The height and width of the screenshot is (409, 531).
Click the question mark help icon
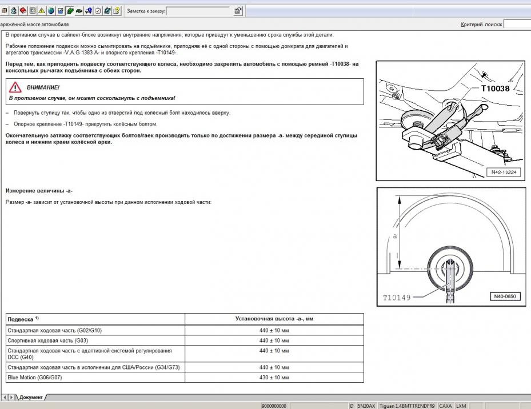(117, 11)
